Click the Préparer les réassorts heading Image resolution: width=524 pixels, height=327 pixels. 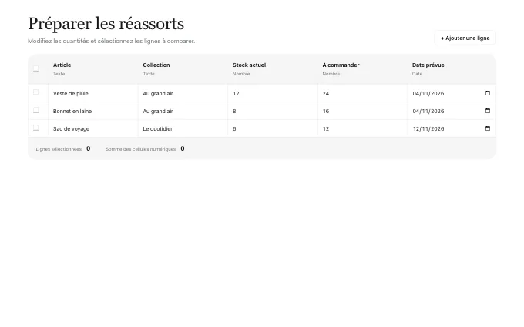pos(106,24)
